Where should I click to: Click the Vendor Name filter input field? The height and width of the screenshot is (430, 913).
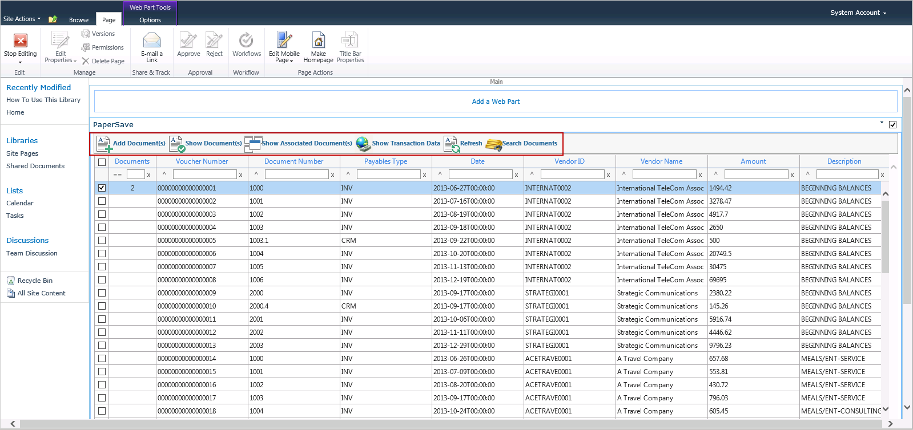pyautogui.click(x=663, y=175)
